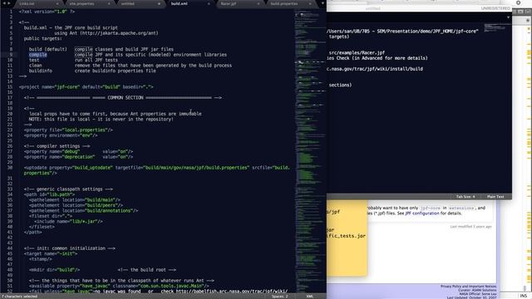Open the tab list dropdown arrow
The height and width of the screenshot is (299, 532).
coord(323,3)
